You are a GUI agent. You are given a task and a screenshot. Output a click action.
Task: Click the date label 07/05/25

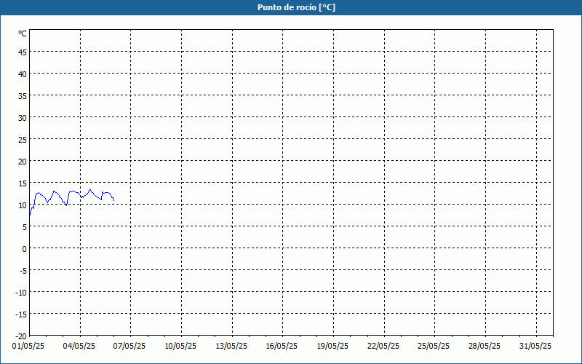tap(129, 347)
